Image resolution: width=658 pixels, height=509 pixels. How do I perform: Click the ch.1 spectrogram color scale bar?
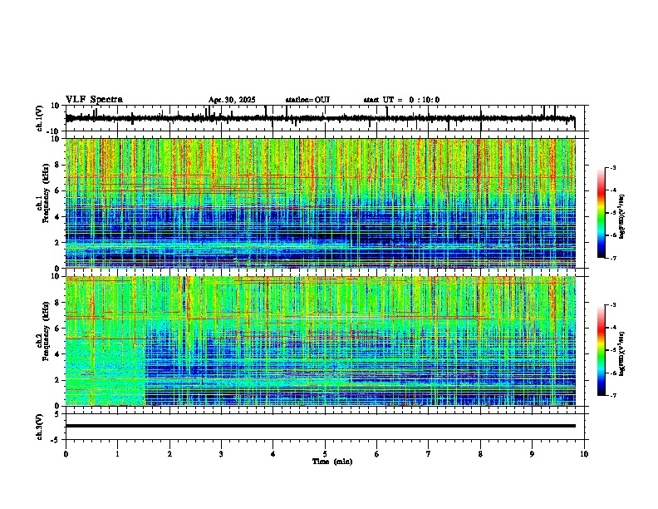click(x=601, y=213)
